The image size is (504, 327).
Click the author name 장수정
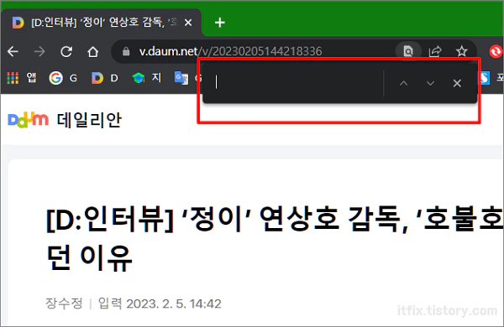(65, 304)
